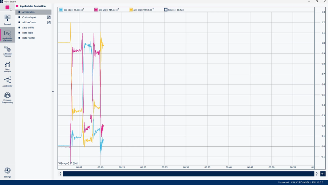328x185 pixels.
Task: Select Acceleration menu entry
Action: tap(33, 12)
